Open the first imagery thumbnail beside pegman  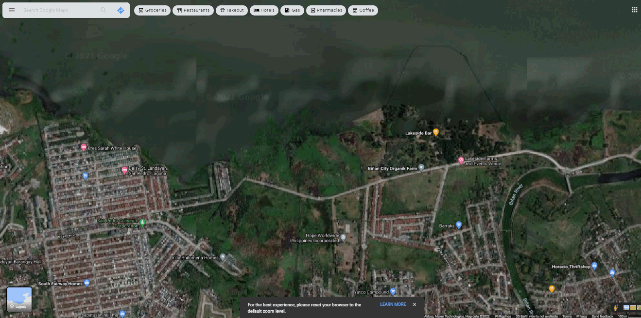pos(626,307)
